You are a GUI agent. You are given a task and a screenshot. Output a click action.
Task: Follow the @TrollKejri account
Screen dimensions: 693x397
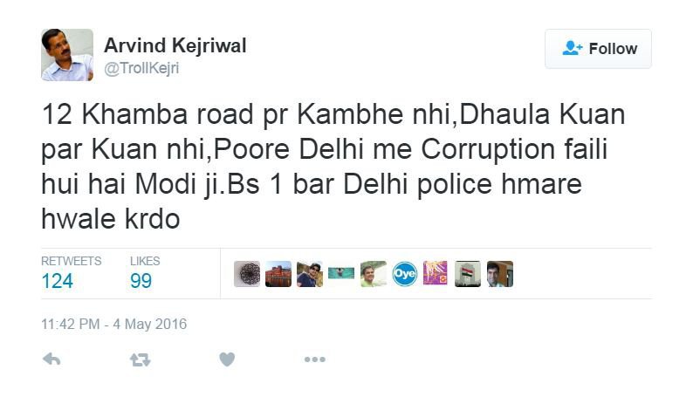point(598,49)
